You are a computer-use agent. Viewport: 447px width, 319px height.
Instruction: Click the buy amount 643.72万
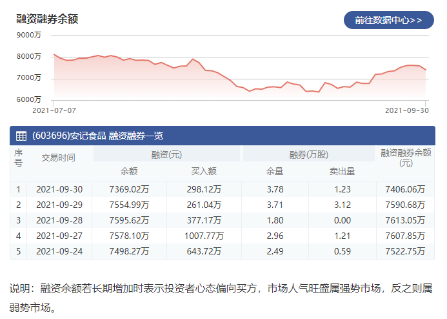tap(204, 251)
